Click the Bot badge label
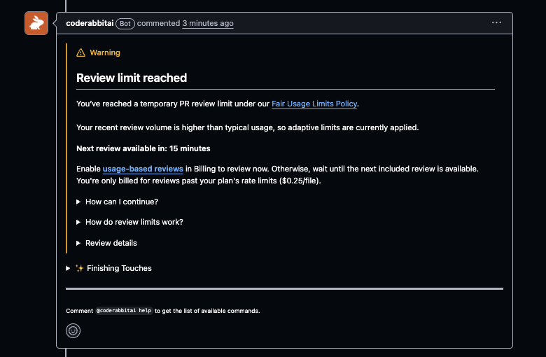This screenshot has height=357, width=546. click(125, 24)
